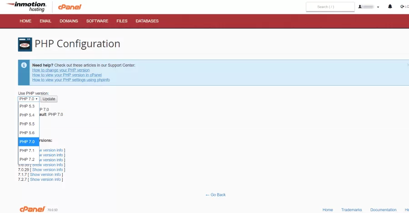This screenshot has width=409, height=213.
Task: Select PHP 7.2 from the list
Action: click(x=29, y=159)
